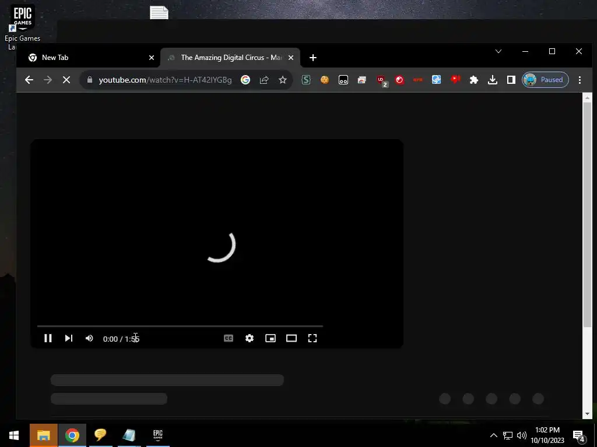The height and width of the screenshot is (447, 597).
Task: Click the Google icon in the address bar
Action: pos(245,79)
